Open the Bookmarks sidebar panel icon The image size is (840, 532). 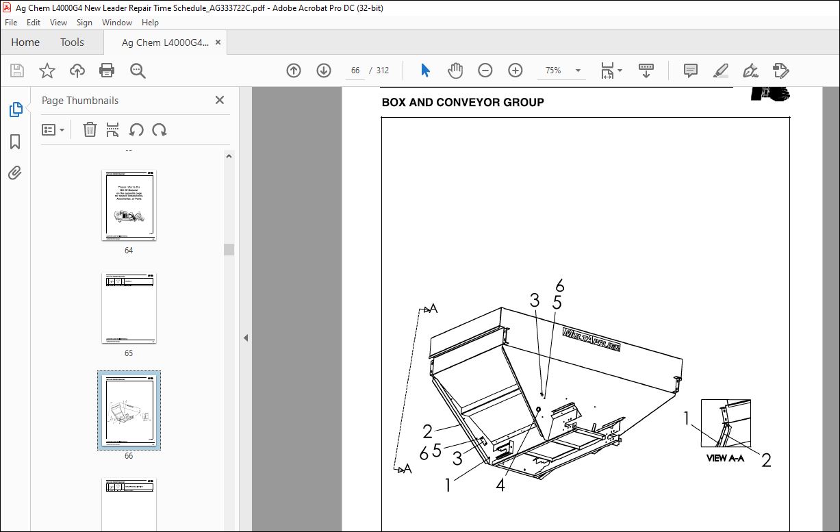(15, 142)
